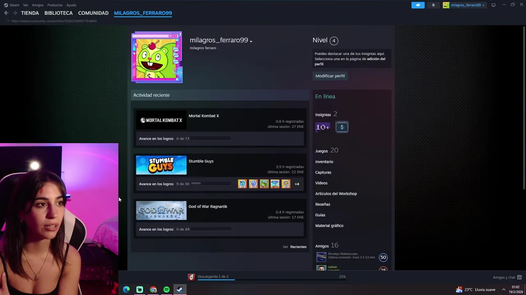
Task: Click Pendejo Maleducado's level 50 badge
Action: point(383,257)
